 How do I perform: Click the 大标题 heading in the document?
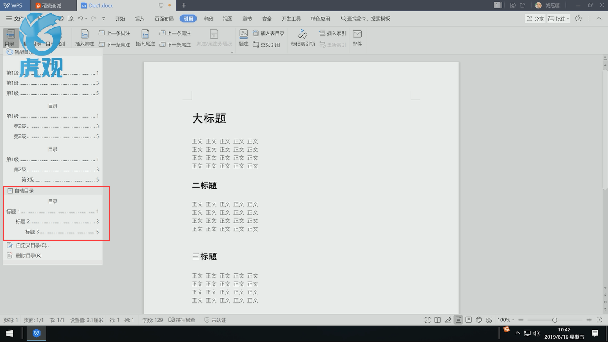click(209, 118)
